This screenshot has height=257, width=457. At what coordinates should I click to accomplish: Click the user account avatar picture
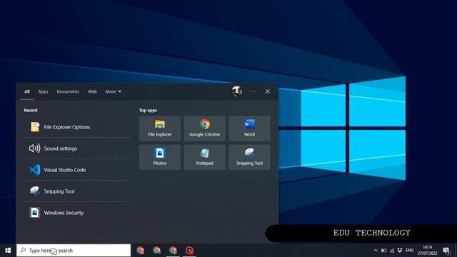(x=237, y=91)
